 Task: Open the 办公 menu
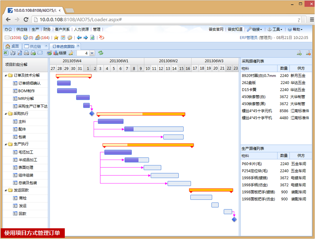(8, 30)
